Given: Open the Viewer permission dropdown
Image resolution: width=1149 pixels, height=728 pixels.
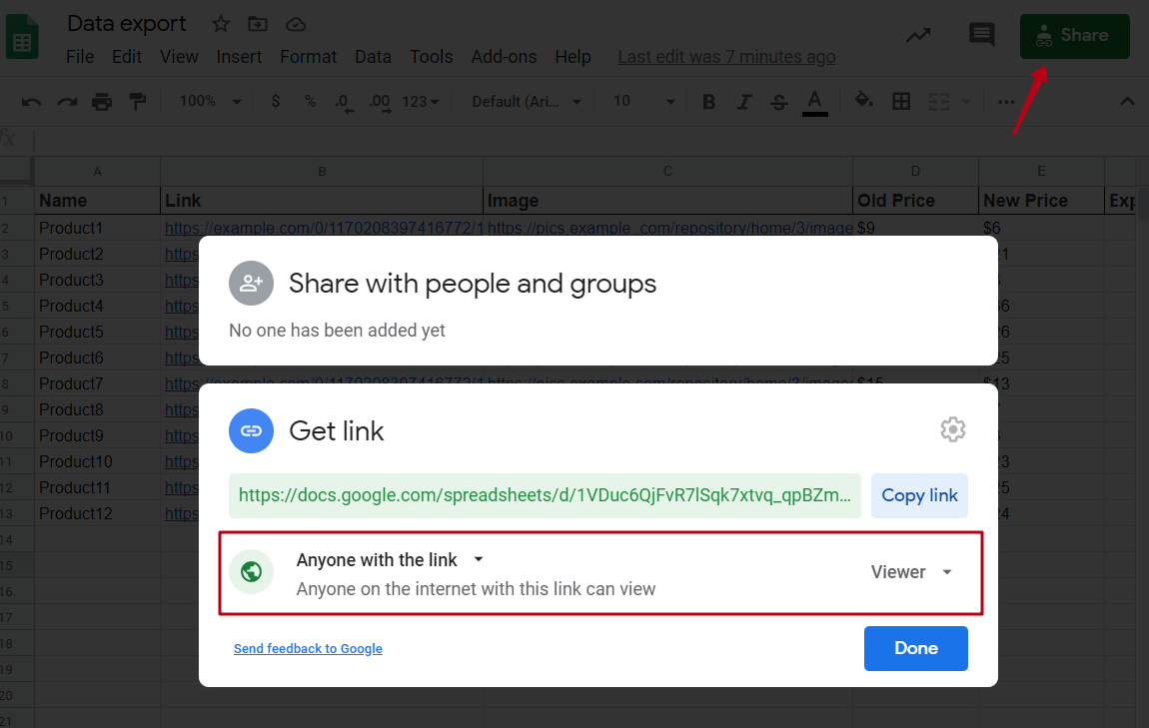Looking at the screenshot, I should (x=912, y=571).
